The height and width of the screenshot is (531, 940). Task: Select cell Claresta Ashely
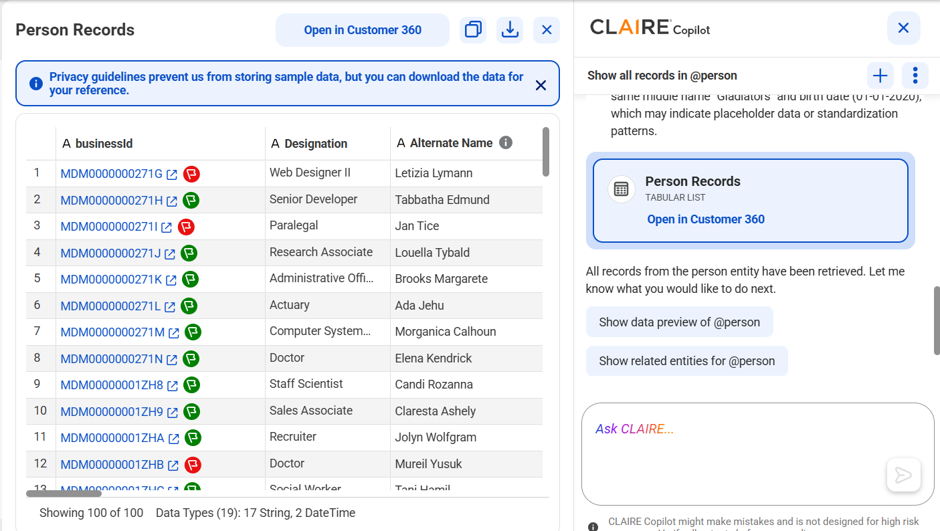point(466,411)
